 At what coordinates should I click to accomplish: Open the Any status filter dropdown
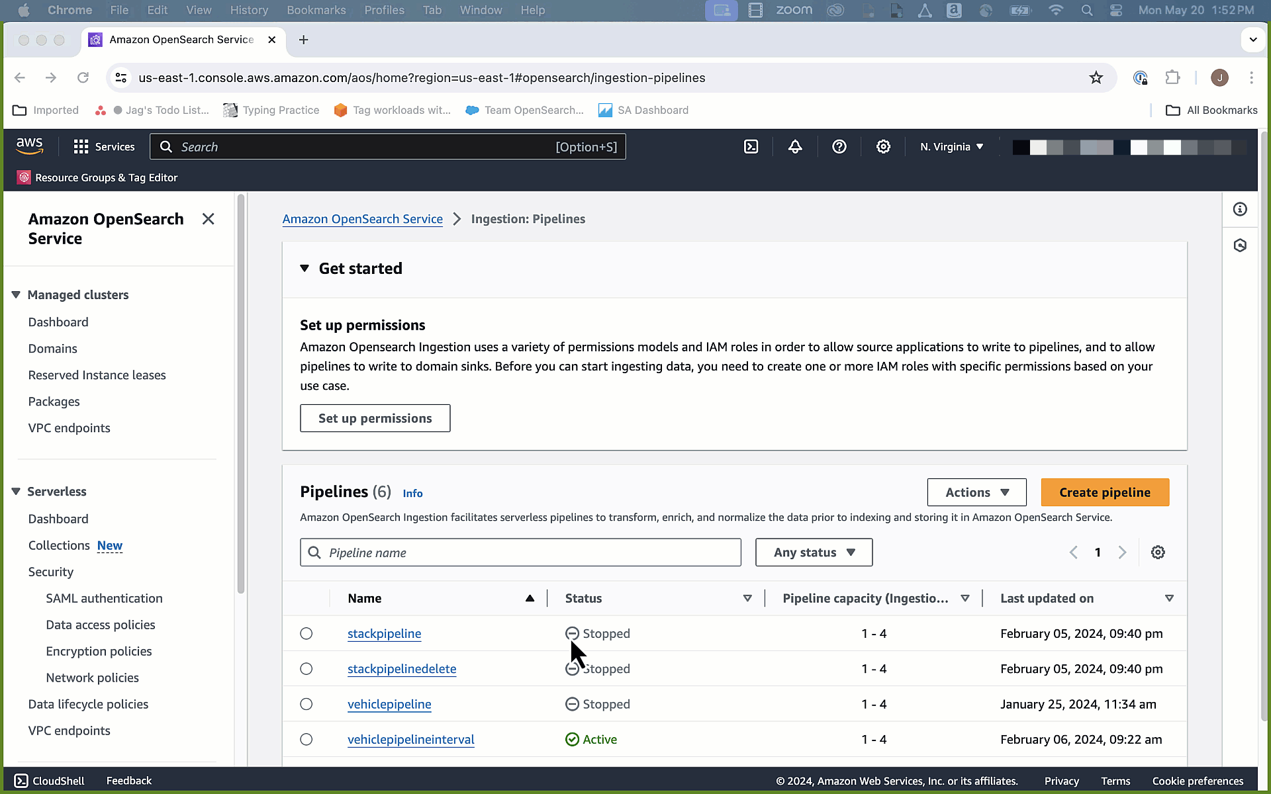point(814,552)
